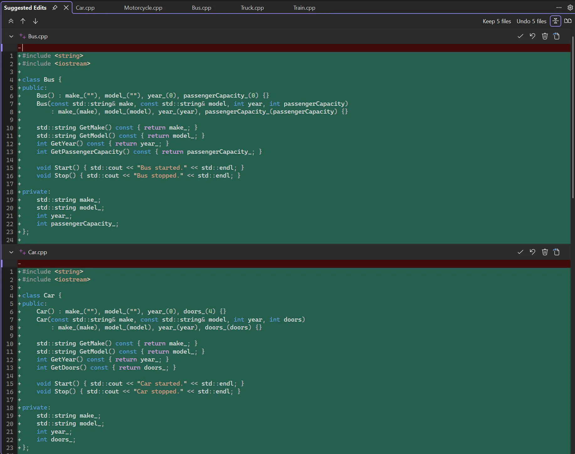This screenshot has width=575, height=454.
Task: Click Undo 5 files
Action: [531, 21]
